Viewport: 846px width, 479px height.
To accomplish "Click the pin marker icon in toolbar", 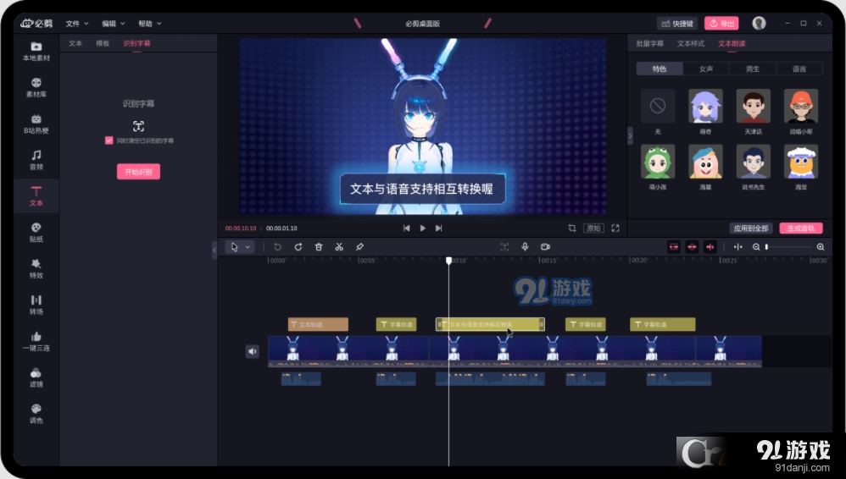I will click(x=359, y=247).
